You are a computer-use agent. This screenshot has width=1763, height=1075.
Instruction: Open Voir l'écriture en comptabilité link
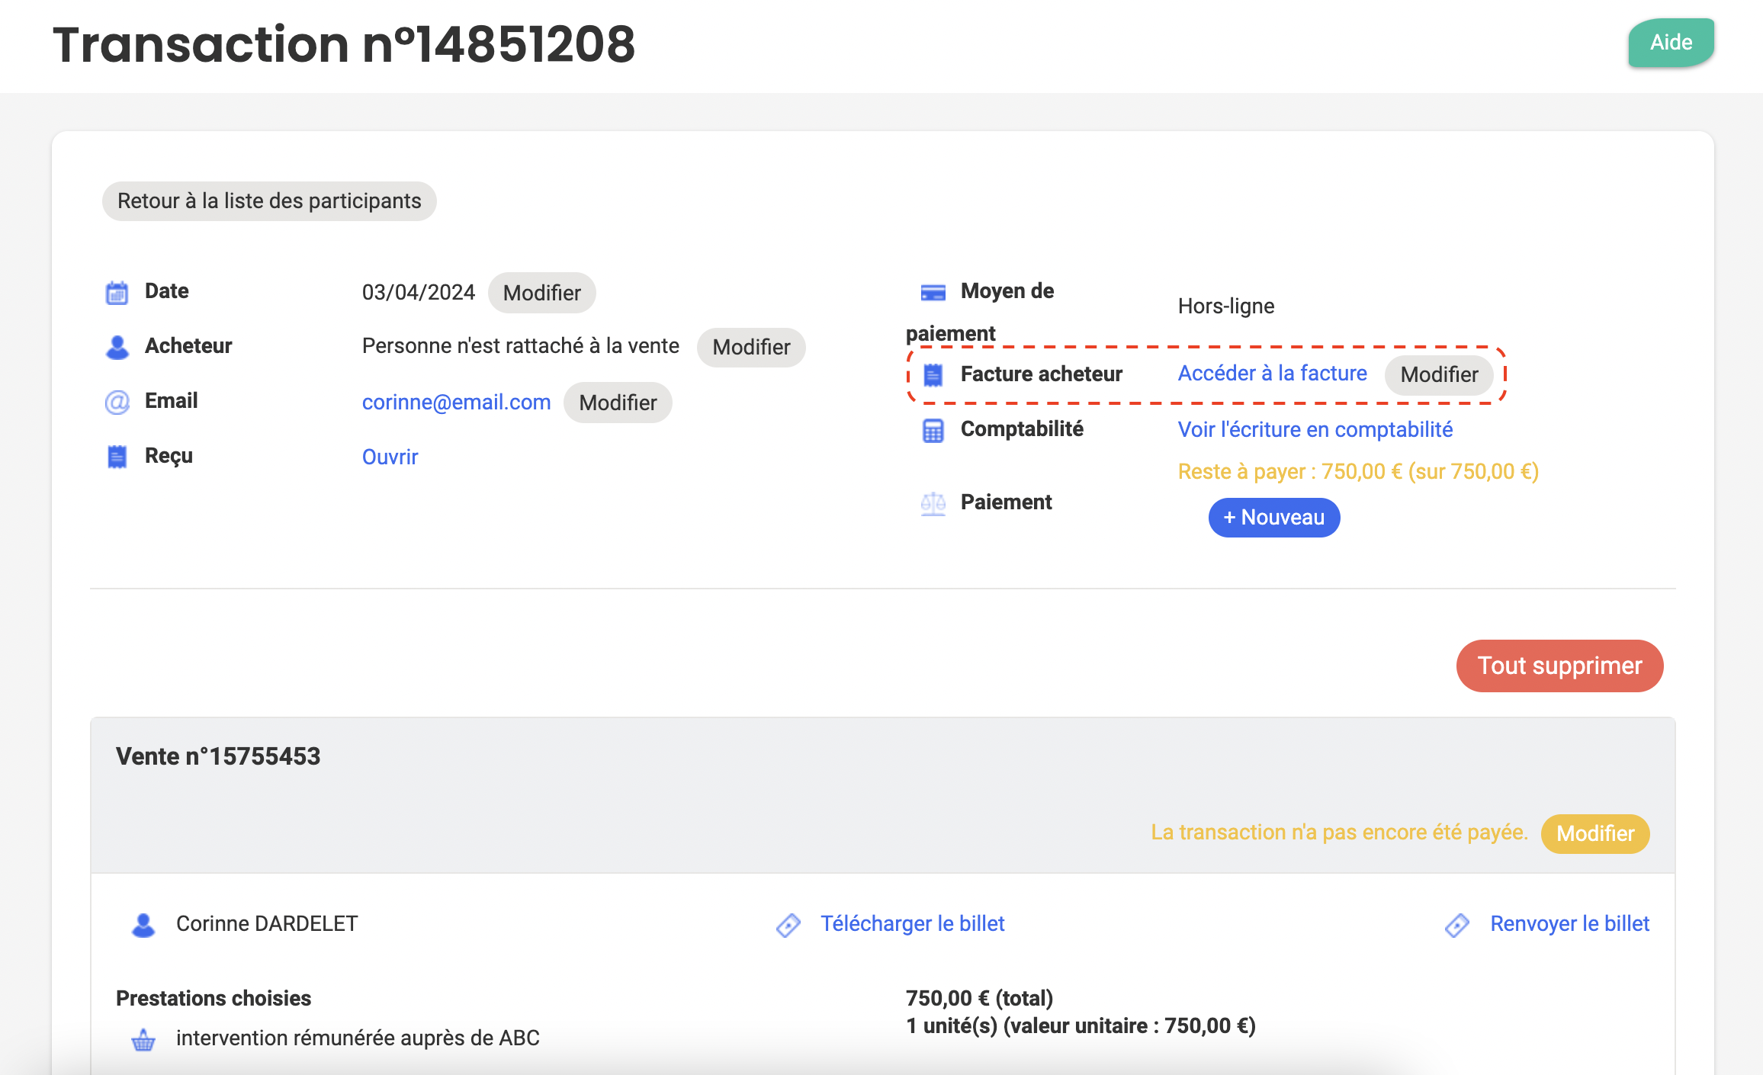(1315, 430)
